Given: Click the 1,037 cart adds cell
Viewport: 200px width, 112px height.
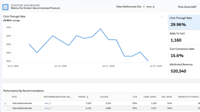Looking at the screenshot, I should point(154,108).
